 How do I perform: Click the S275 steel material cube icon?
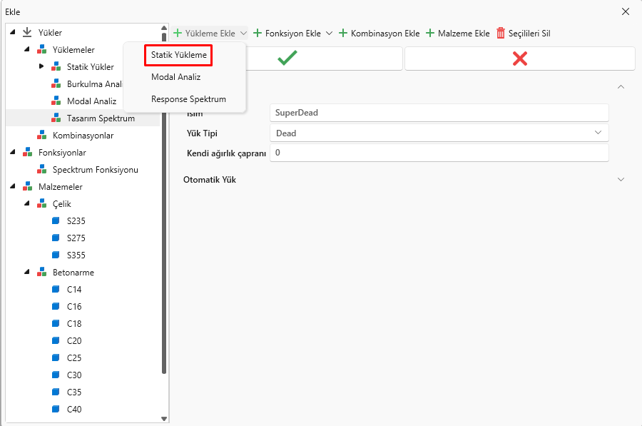(56, 238)
